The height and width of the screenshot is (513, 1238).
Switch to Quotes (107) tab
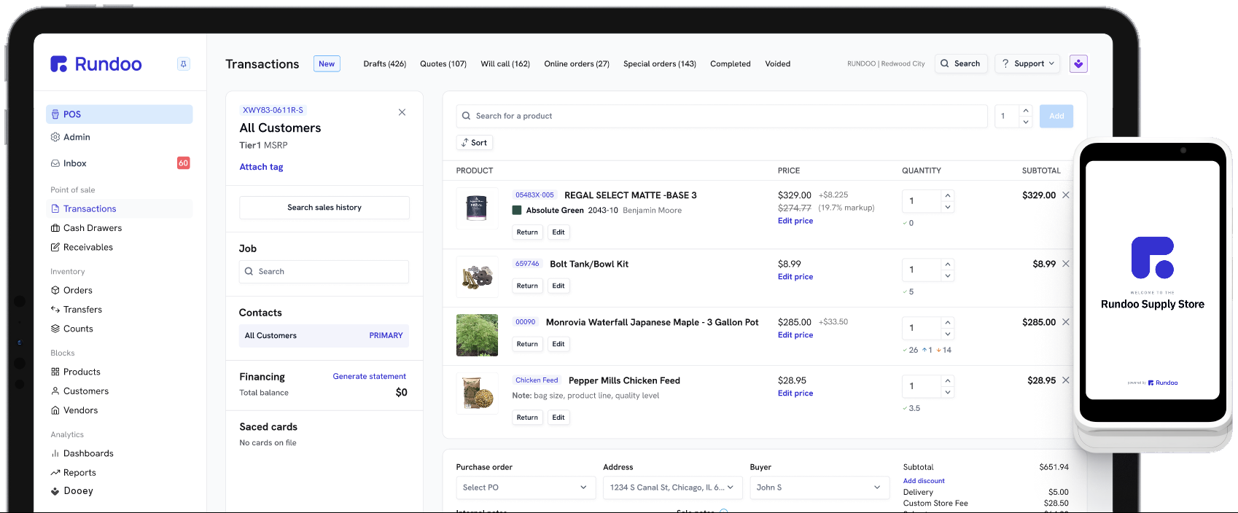(443, 64)
